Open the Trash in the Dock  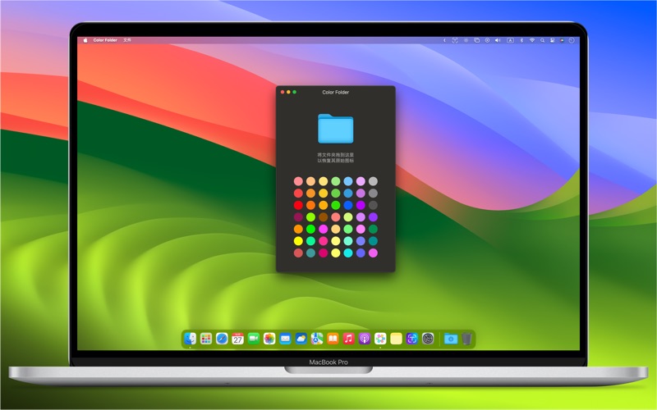[x=466, y=339]
